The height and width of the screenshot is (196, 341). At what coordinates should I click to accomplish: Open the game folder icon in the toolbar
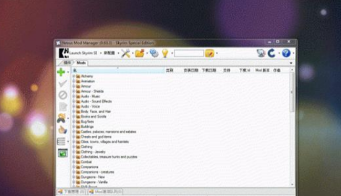point(140,53)
